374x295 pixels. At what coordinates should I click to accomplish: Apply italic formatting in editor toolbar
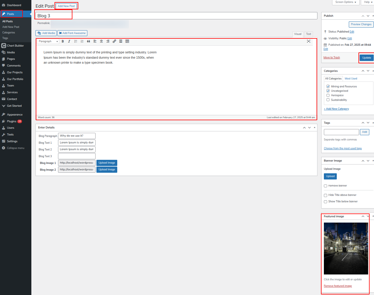69,41
